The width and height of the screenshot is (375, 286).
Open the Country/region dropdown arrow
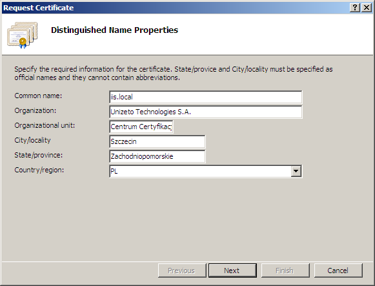pos(296,171)
